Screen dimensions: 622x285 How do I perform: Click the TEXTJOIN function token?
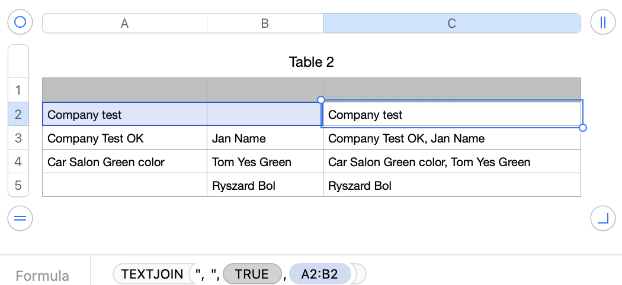point(150,274)
